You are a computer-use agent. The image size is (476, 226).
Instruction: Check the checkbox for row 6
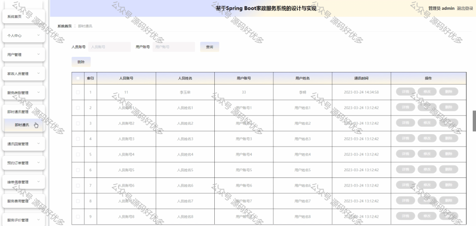click(x=78, y=170)
